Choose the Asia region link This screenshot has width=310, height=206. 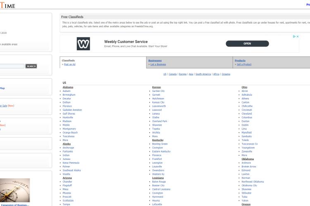pos(191,74)
